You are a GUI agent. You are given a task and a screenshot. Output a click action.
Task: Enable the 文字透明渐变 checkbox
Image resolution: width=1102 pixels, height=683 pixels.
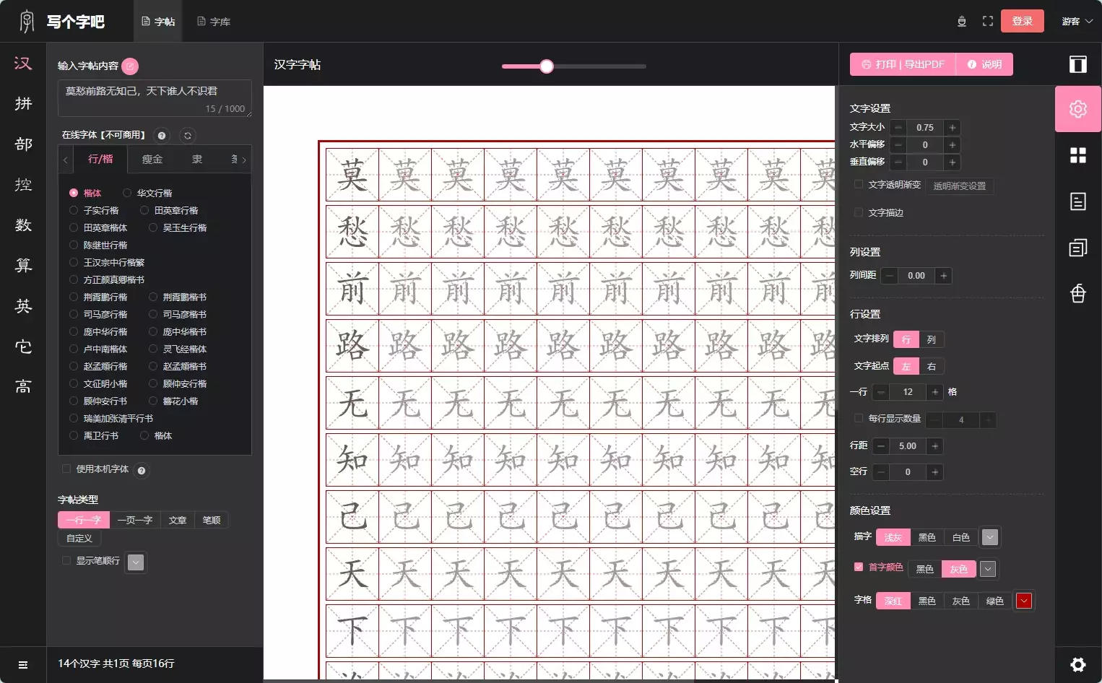(859, 184)
